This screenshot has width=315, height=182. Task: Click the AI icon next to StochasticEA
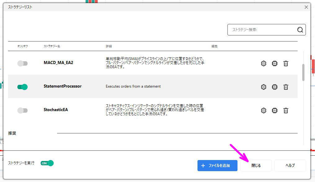pyautogui.click(x=275, y=110)
